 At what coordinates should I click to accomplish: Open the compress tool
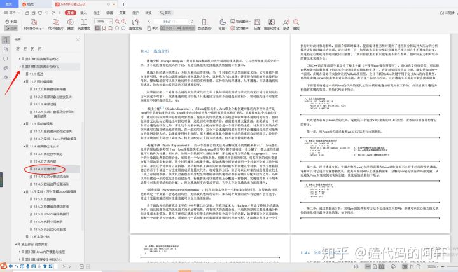tap(257, 25)
